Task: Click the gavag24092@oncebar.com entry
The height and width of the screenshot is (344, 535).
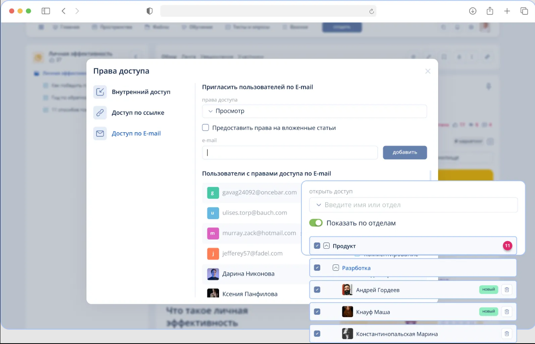Action: (x=259, y=192)
